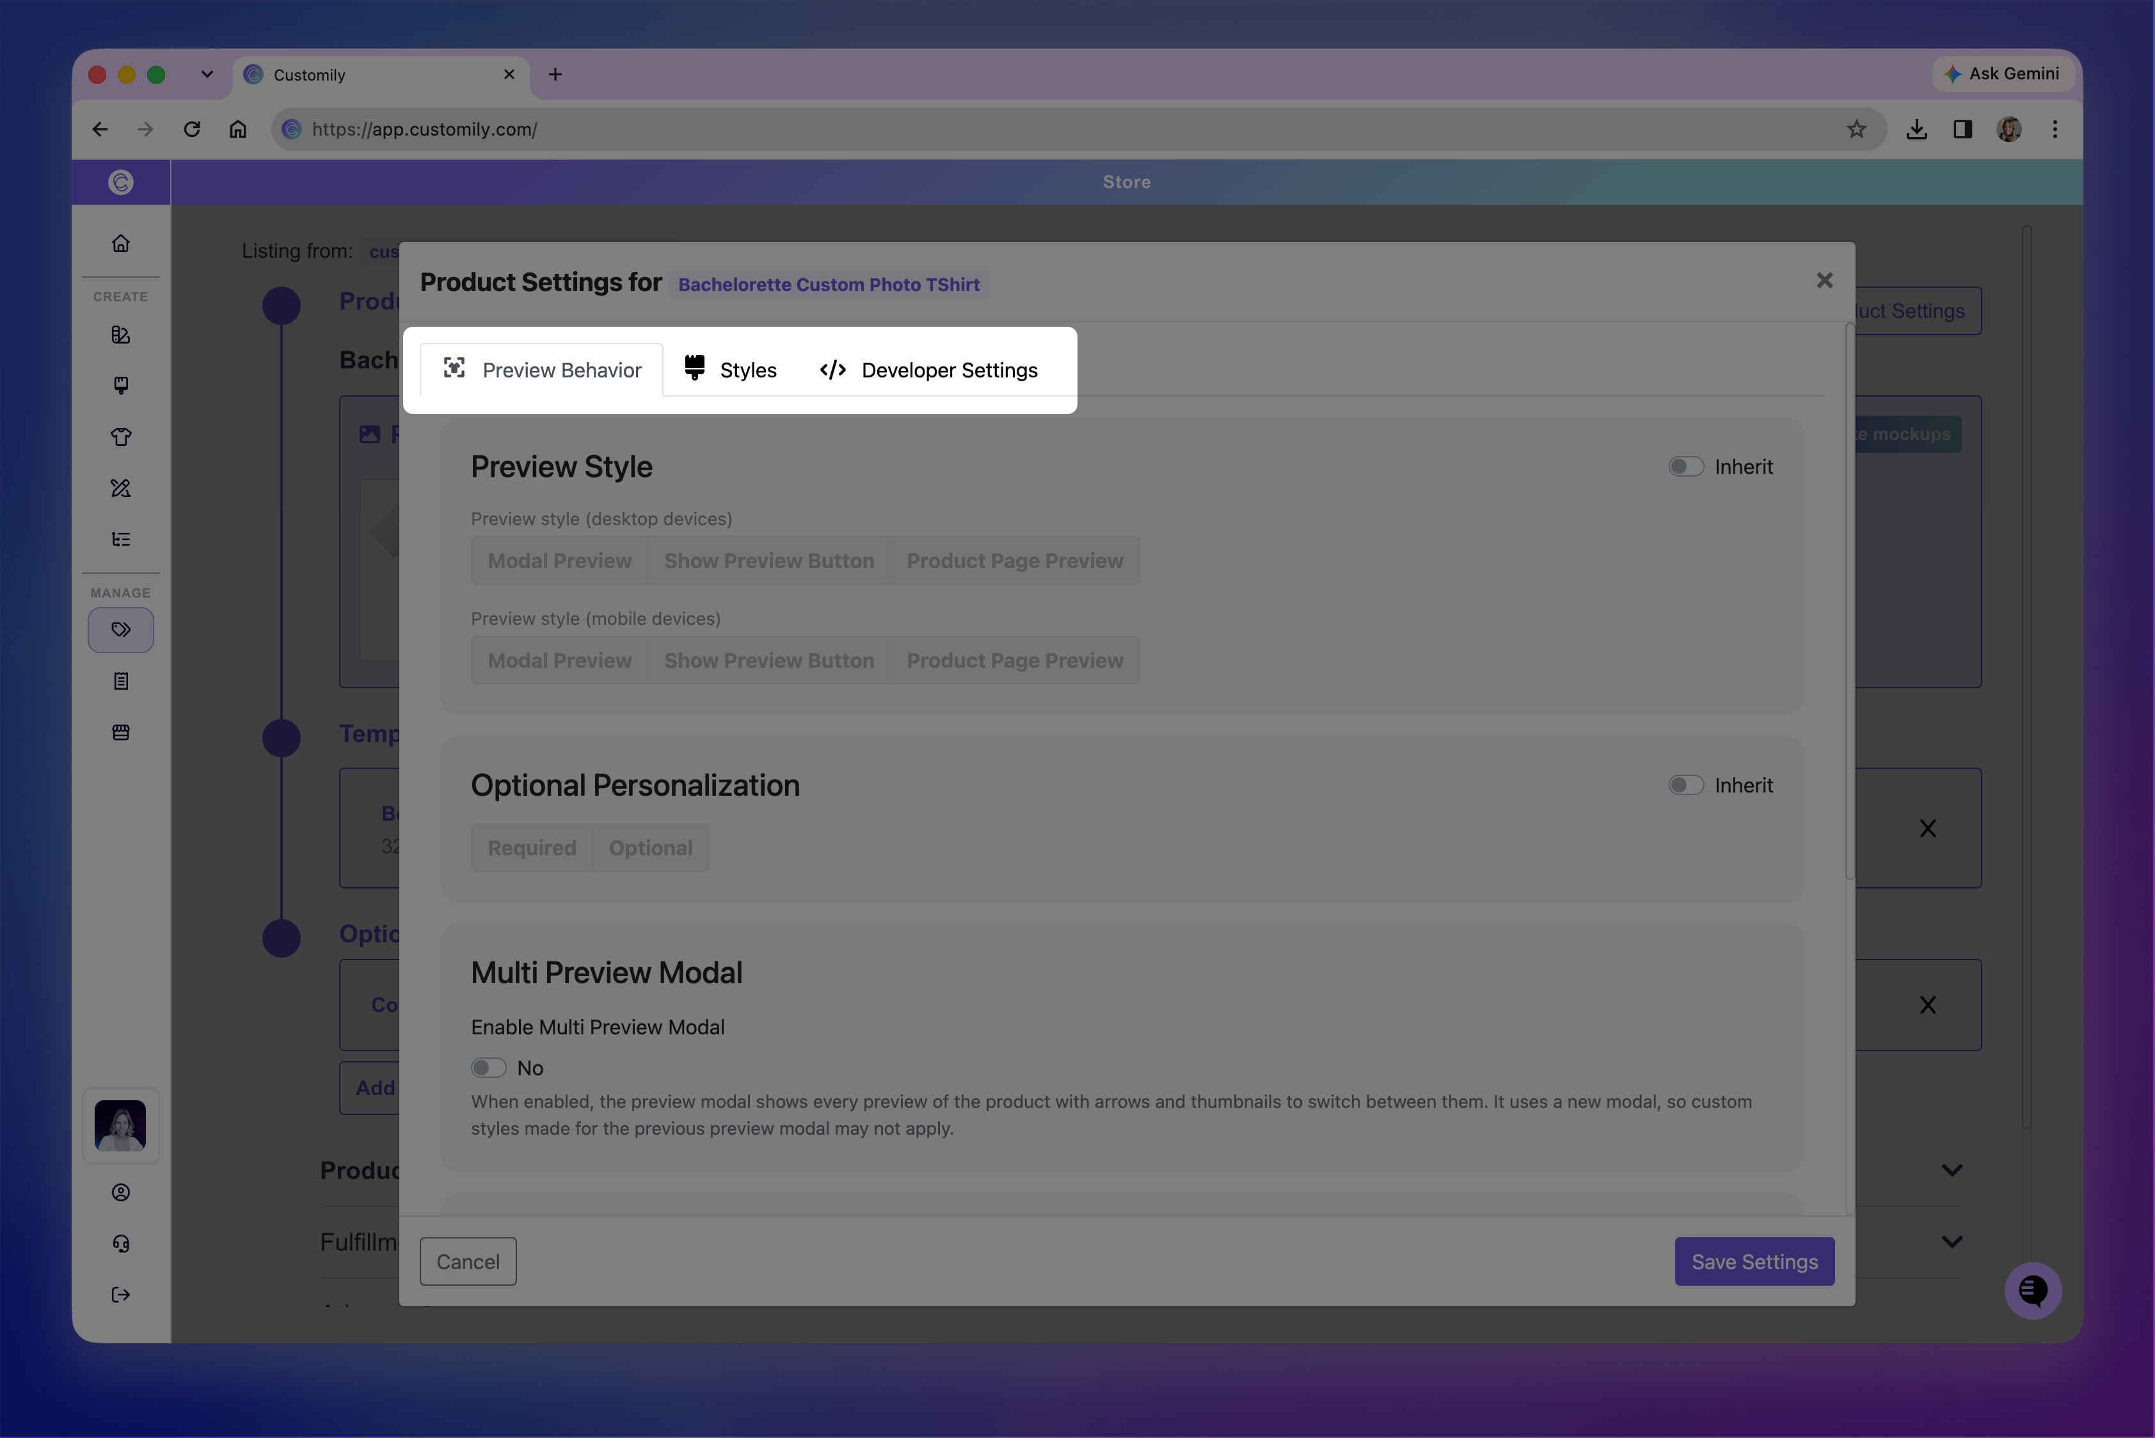The image size is (2155, 1438).
Task: Click the Customily logo at the sidebar top
Action: (x=120, y=182)
